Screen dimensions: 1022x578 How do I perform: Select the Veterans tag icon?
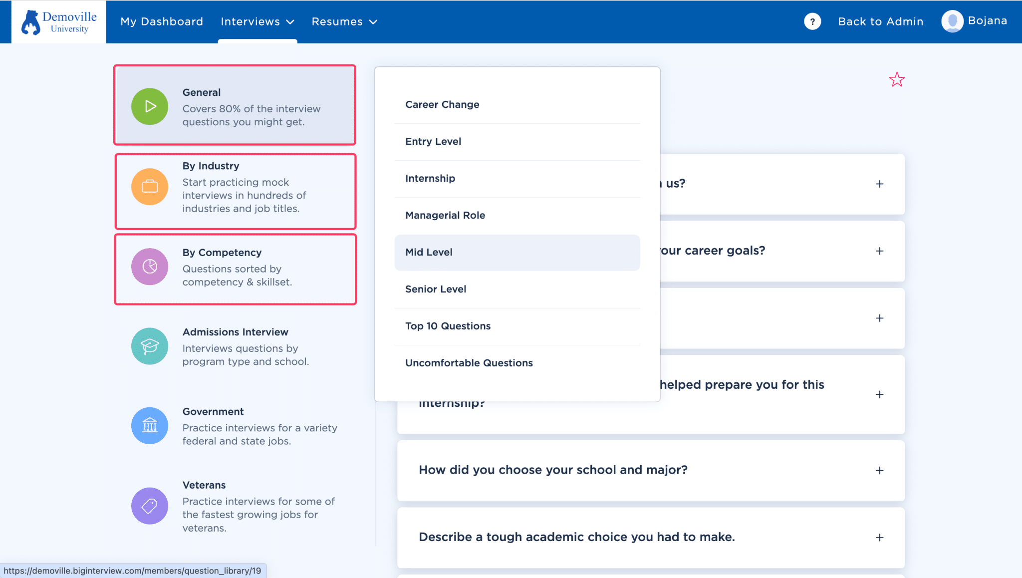[x=149, y=506]
